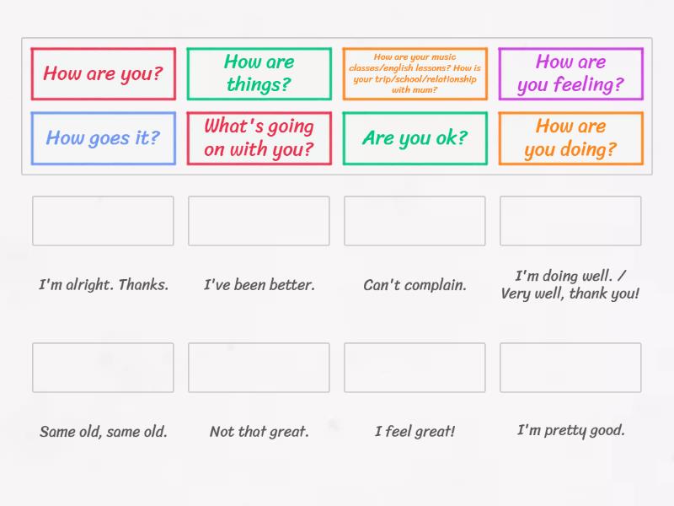
Task: Select the "How are you feeling?" card
Action: tap(570, 73)
